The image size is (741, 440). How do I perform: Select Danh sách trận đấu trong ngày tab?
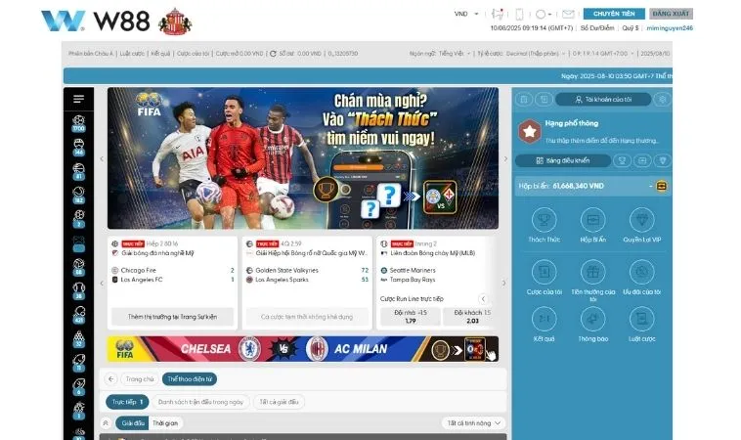pos(200,402)
